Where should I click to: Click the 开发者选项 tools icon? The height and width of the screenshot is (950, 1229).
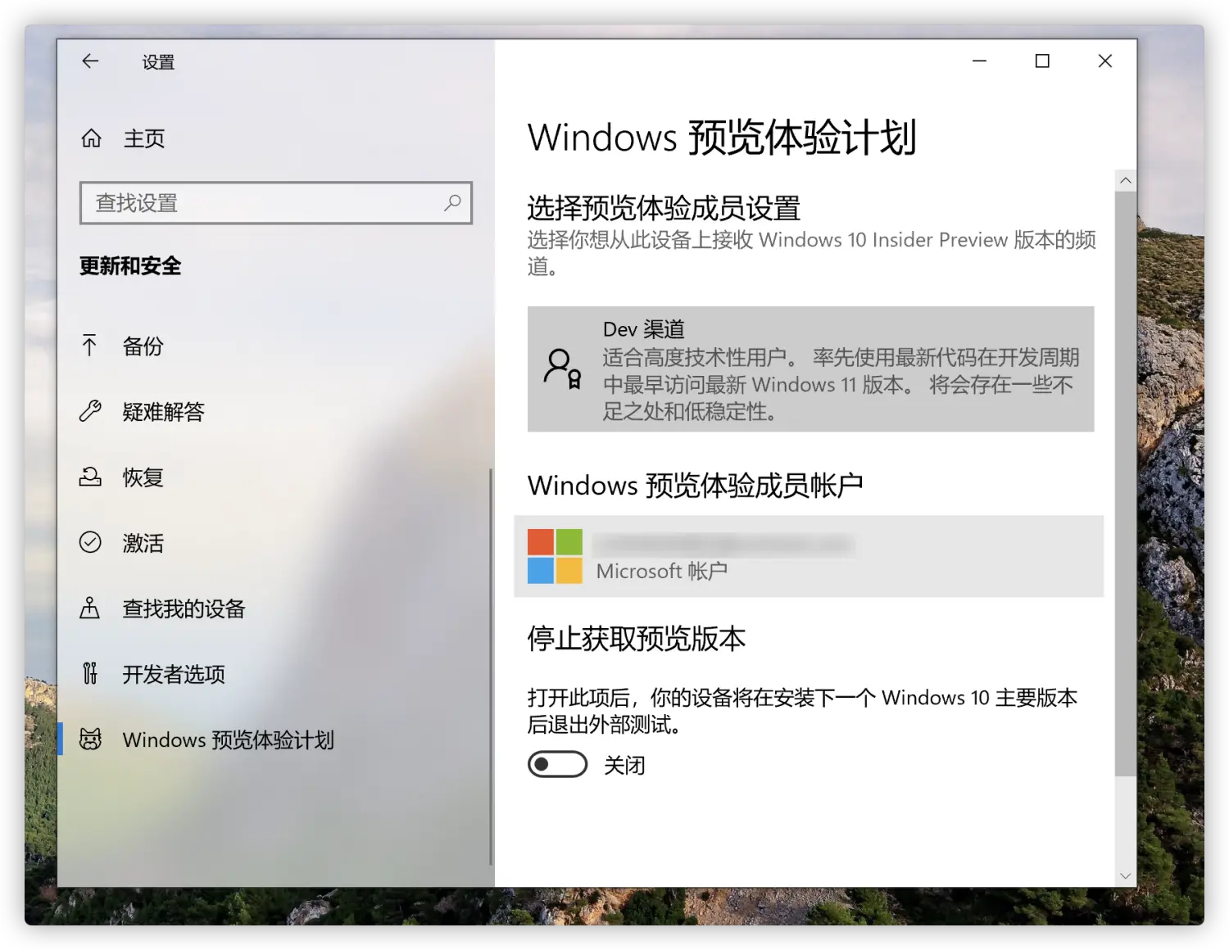pyautogui.click(x=90, y=673)
